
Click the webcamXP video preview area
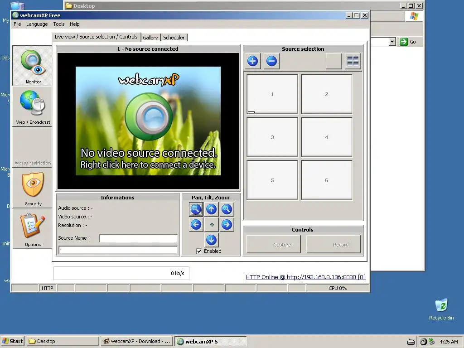point(148,121)
